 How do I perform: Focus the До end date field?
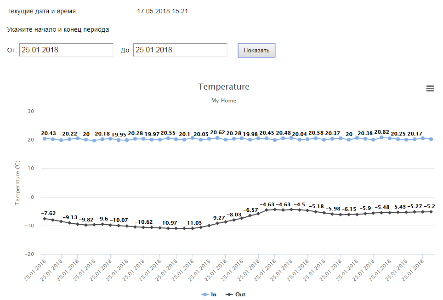click(x=180, y=50)
